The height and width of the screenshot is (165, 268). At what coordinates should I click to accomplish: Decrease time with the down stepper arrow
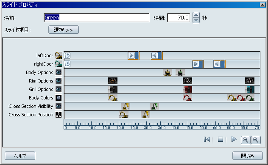click(196, 20)
